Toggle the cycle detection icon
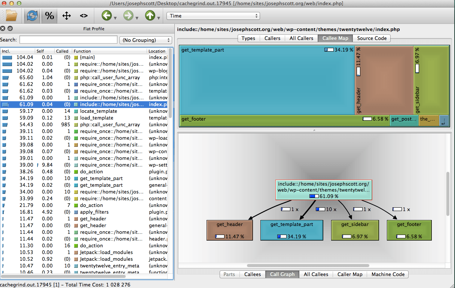 click(x=32, y=16)
